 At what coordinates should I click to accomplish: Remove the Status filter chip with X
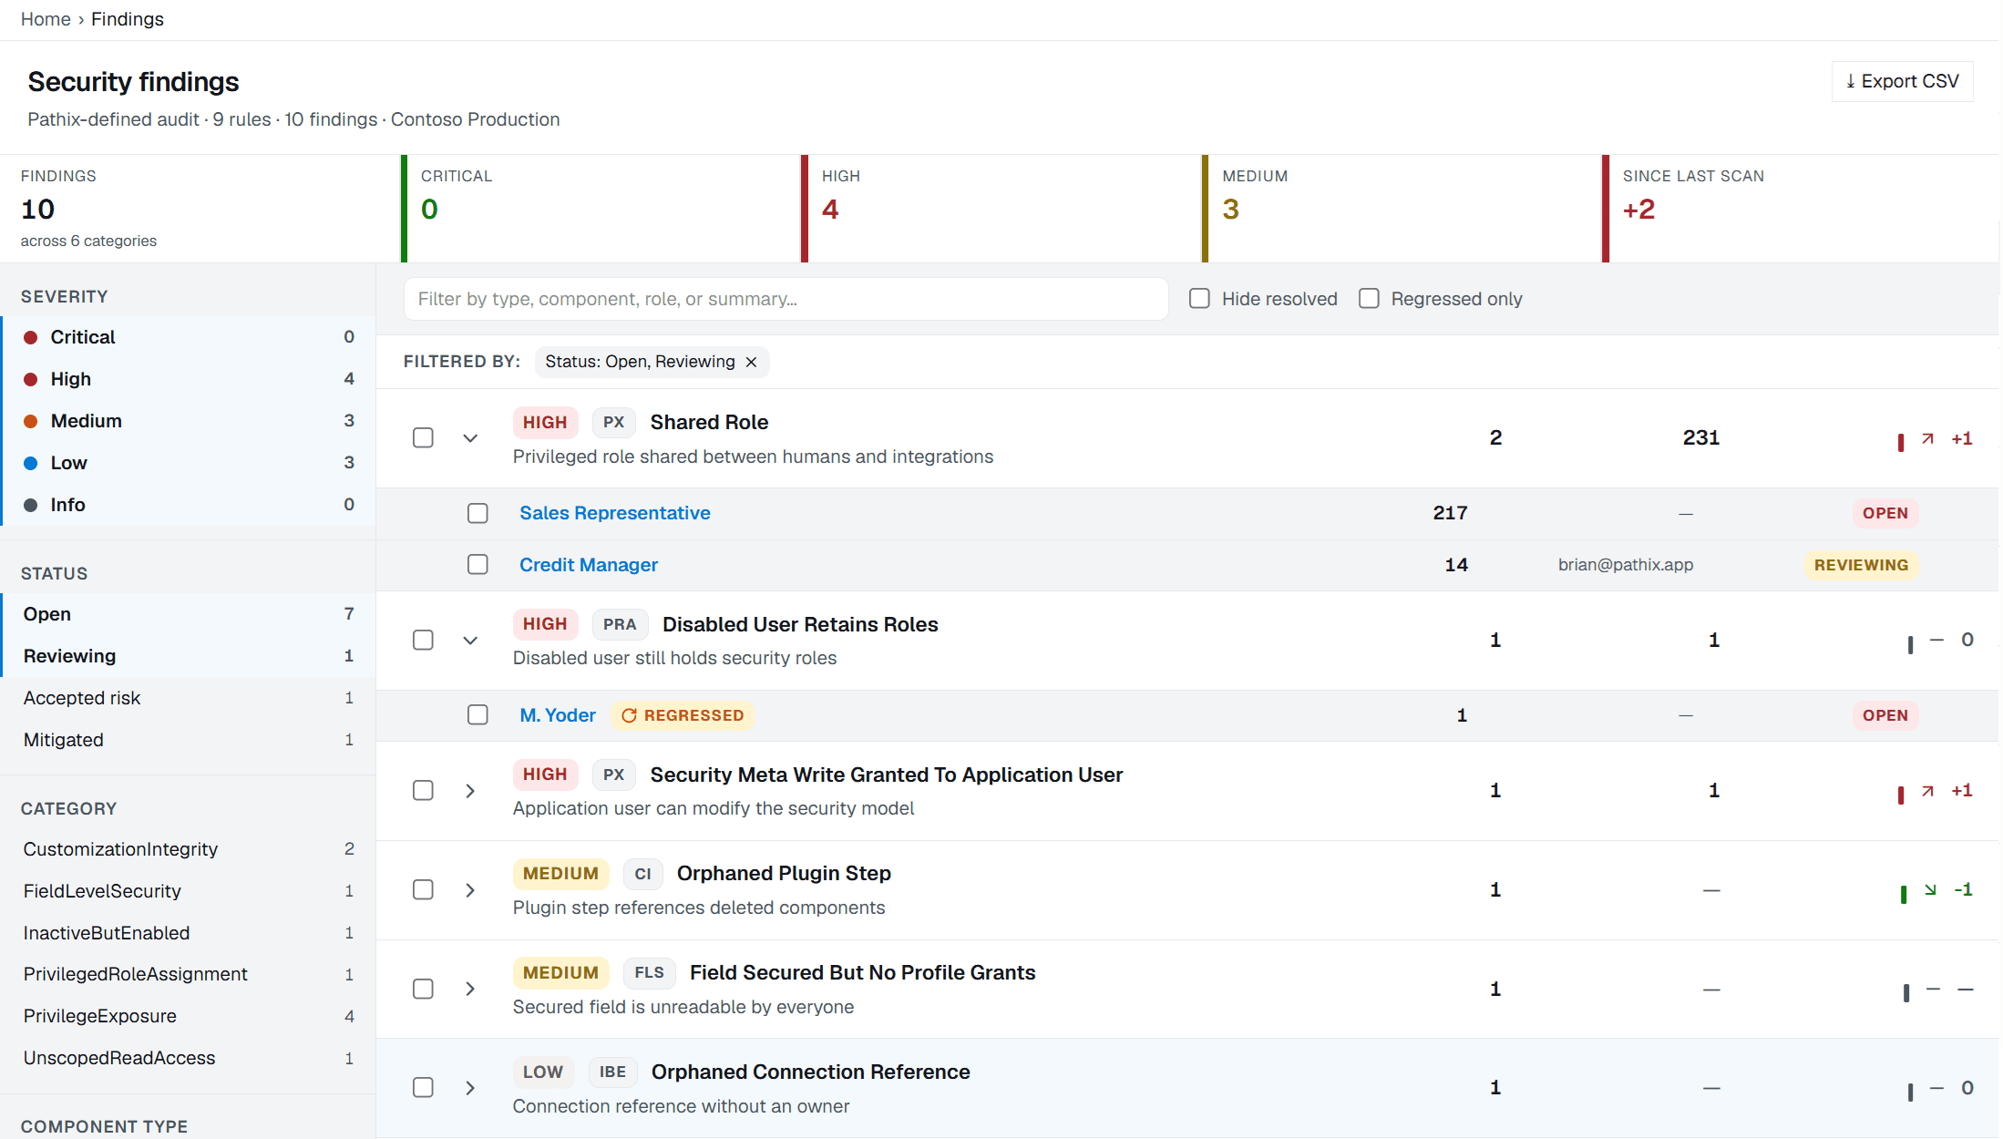(x=751, y=362)
